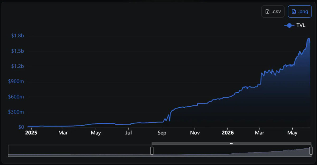The width and height of the screenshot is (317, 165).
Task: Click the grip icon atop the range selector
Action: point(231,144)
